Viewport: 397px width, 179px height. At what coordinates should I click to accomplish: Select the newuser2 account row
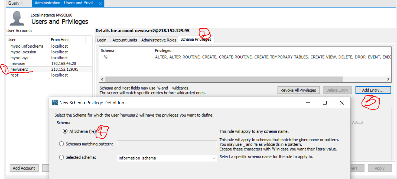[49, 69]
